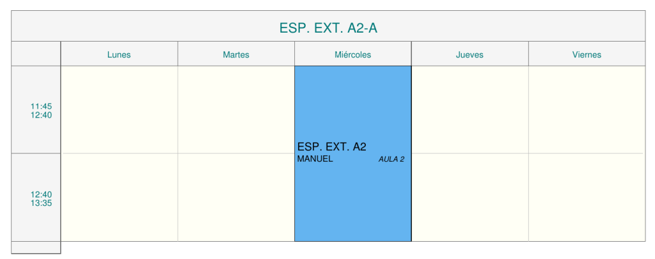Select the empty Jueves 12:40 cell
Image resolution: width=655 pixels, height=259 pixels.
tap(470, 198)
